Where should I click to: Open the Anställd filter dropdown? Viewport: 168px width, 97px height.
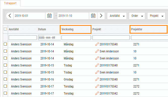(x=117, y=16)
